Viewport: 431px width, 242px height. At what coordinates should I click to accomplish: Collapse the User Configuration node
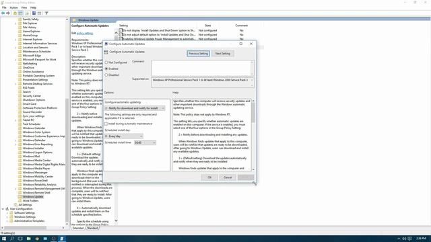(x=3, y=209)
